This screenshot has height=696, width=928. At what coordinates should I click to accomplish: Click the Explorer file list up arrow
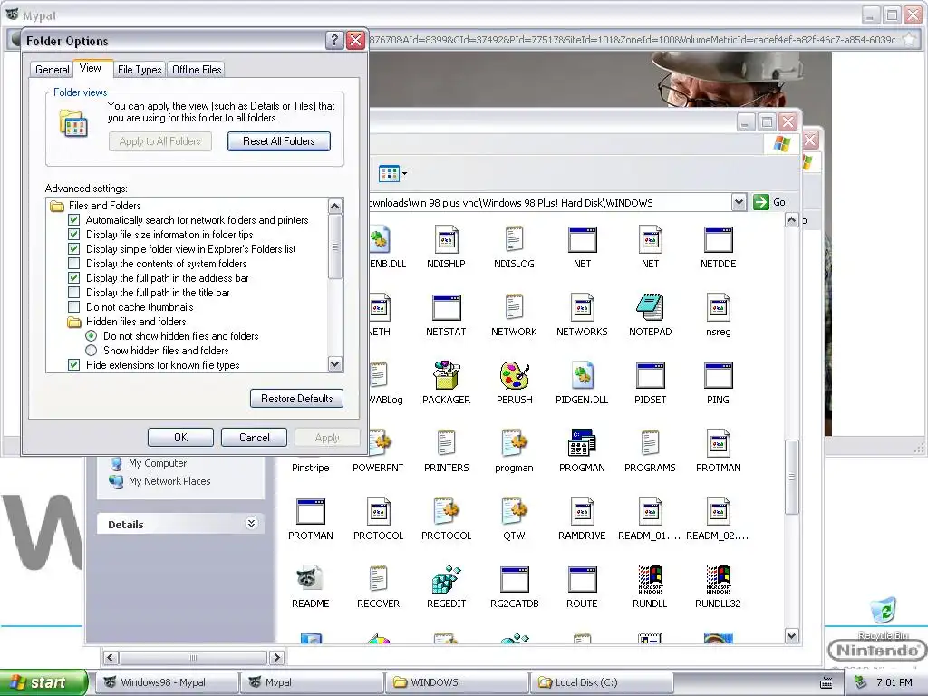tap(792, 220)
